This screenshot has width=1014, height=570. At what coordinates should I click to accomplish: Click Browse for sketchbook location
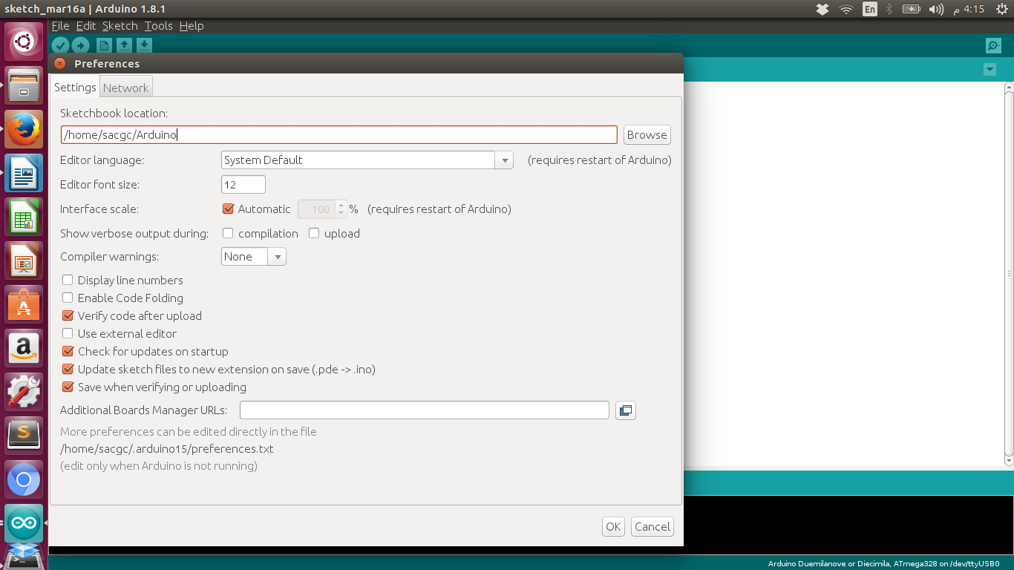(647, 135)
